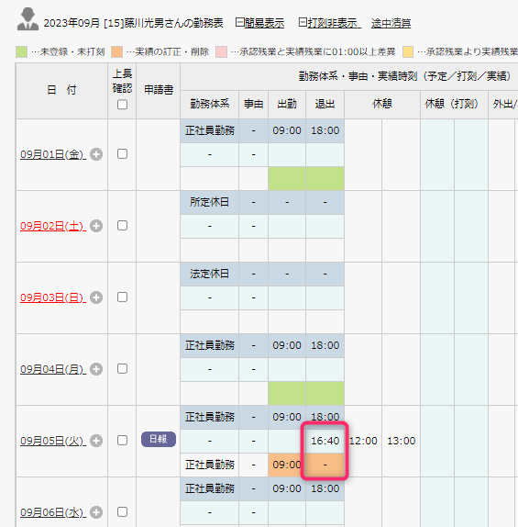Check the 上長確認 box for 09月01日
Viewport: 518px width, 527px height.
(x=122, y=154)
